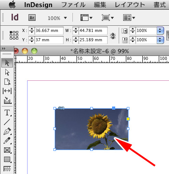
Task: Click the frame's top-left corner handle
Action: point(55,108)
